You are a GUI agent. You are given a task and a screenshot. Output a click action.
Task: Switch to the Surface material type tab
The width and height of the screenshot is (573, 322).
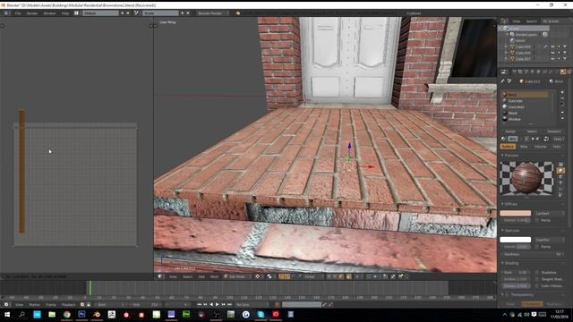[x=508, y=147]
